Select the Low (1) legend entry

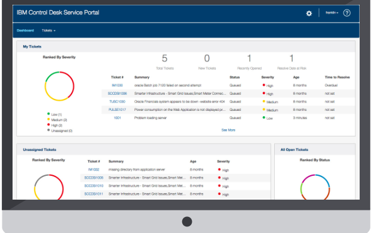tap(54, 114)
